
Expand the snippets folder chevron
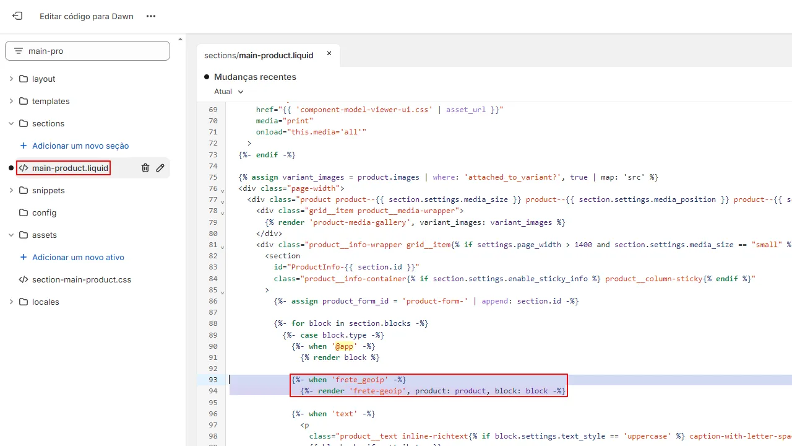point(11,190)
